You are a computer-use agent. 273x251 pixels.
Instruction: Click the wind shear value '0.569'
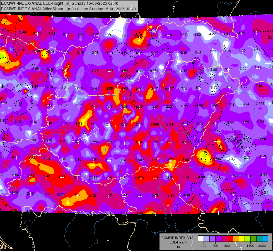click(154, 124)
